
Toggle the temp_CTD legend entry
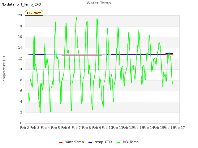tap(100, 142)
